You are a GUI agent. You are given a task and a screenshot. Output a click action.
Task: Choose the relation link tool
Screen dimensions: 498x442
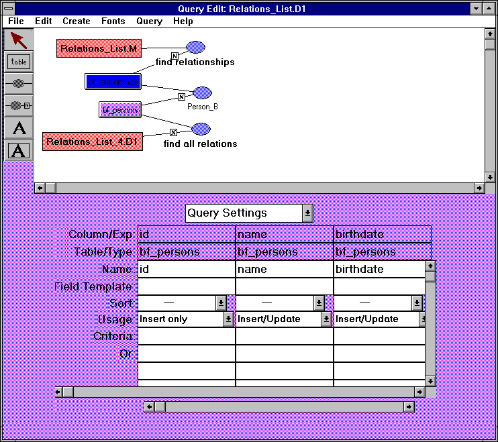pyautogui.click(x=19, y=83)
